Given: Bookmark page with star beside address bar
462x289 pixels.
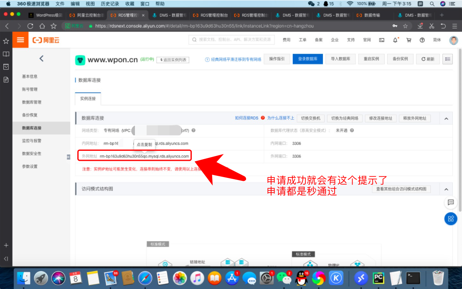Looking at the screenshot, I should [406, 26].
